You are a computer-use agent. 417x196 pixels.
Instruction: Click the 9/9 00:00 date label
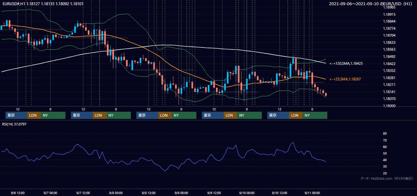coord(181,193)
